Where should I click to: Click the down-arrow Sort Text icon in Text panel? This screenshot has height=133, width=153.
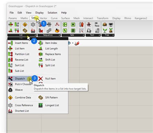click(97, 31)
